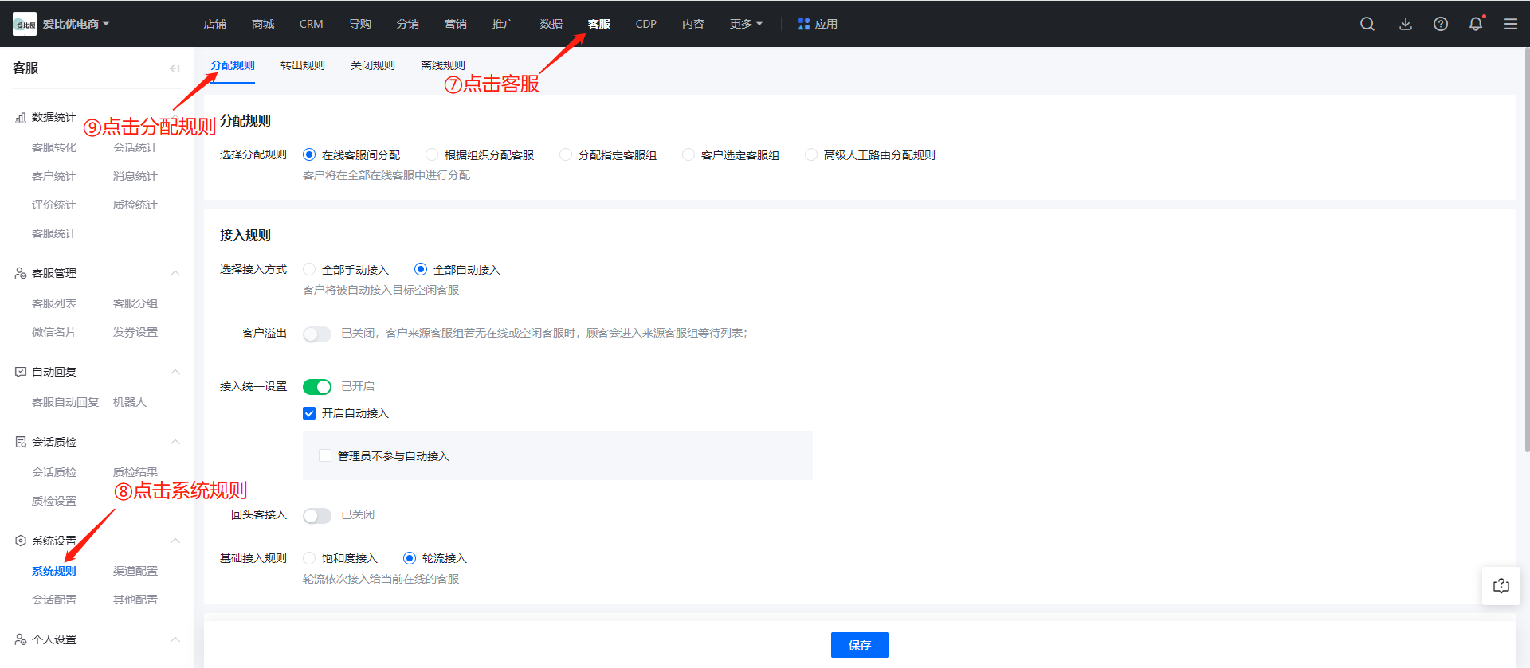Collapse the 客服管理 section chevron
This screenshot has height=668, width=1530.
(175, 273)
